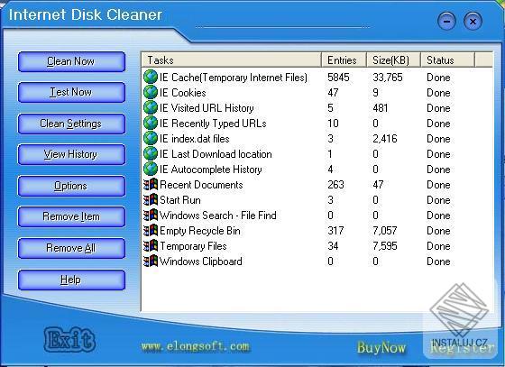Click the 481 size value

tap(381, 108)
